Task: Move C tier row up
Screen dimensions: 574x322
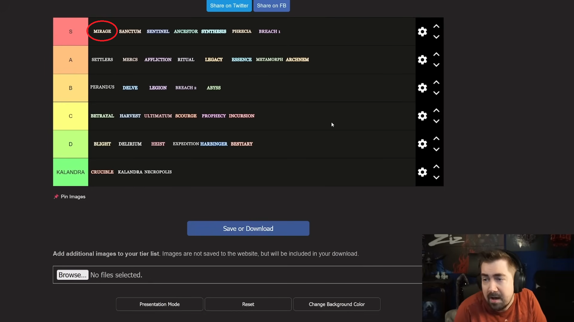Action: pyautogui.click(x=436, y=110)
